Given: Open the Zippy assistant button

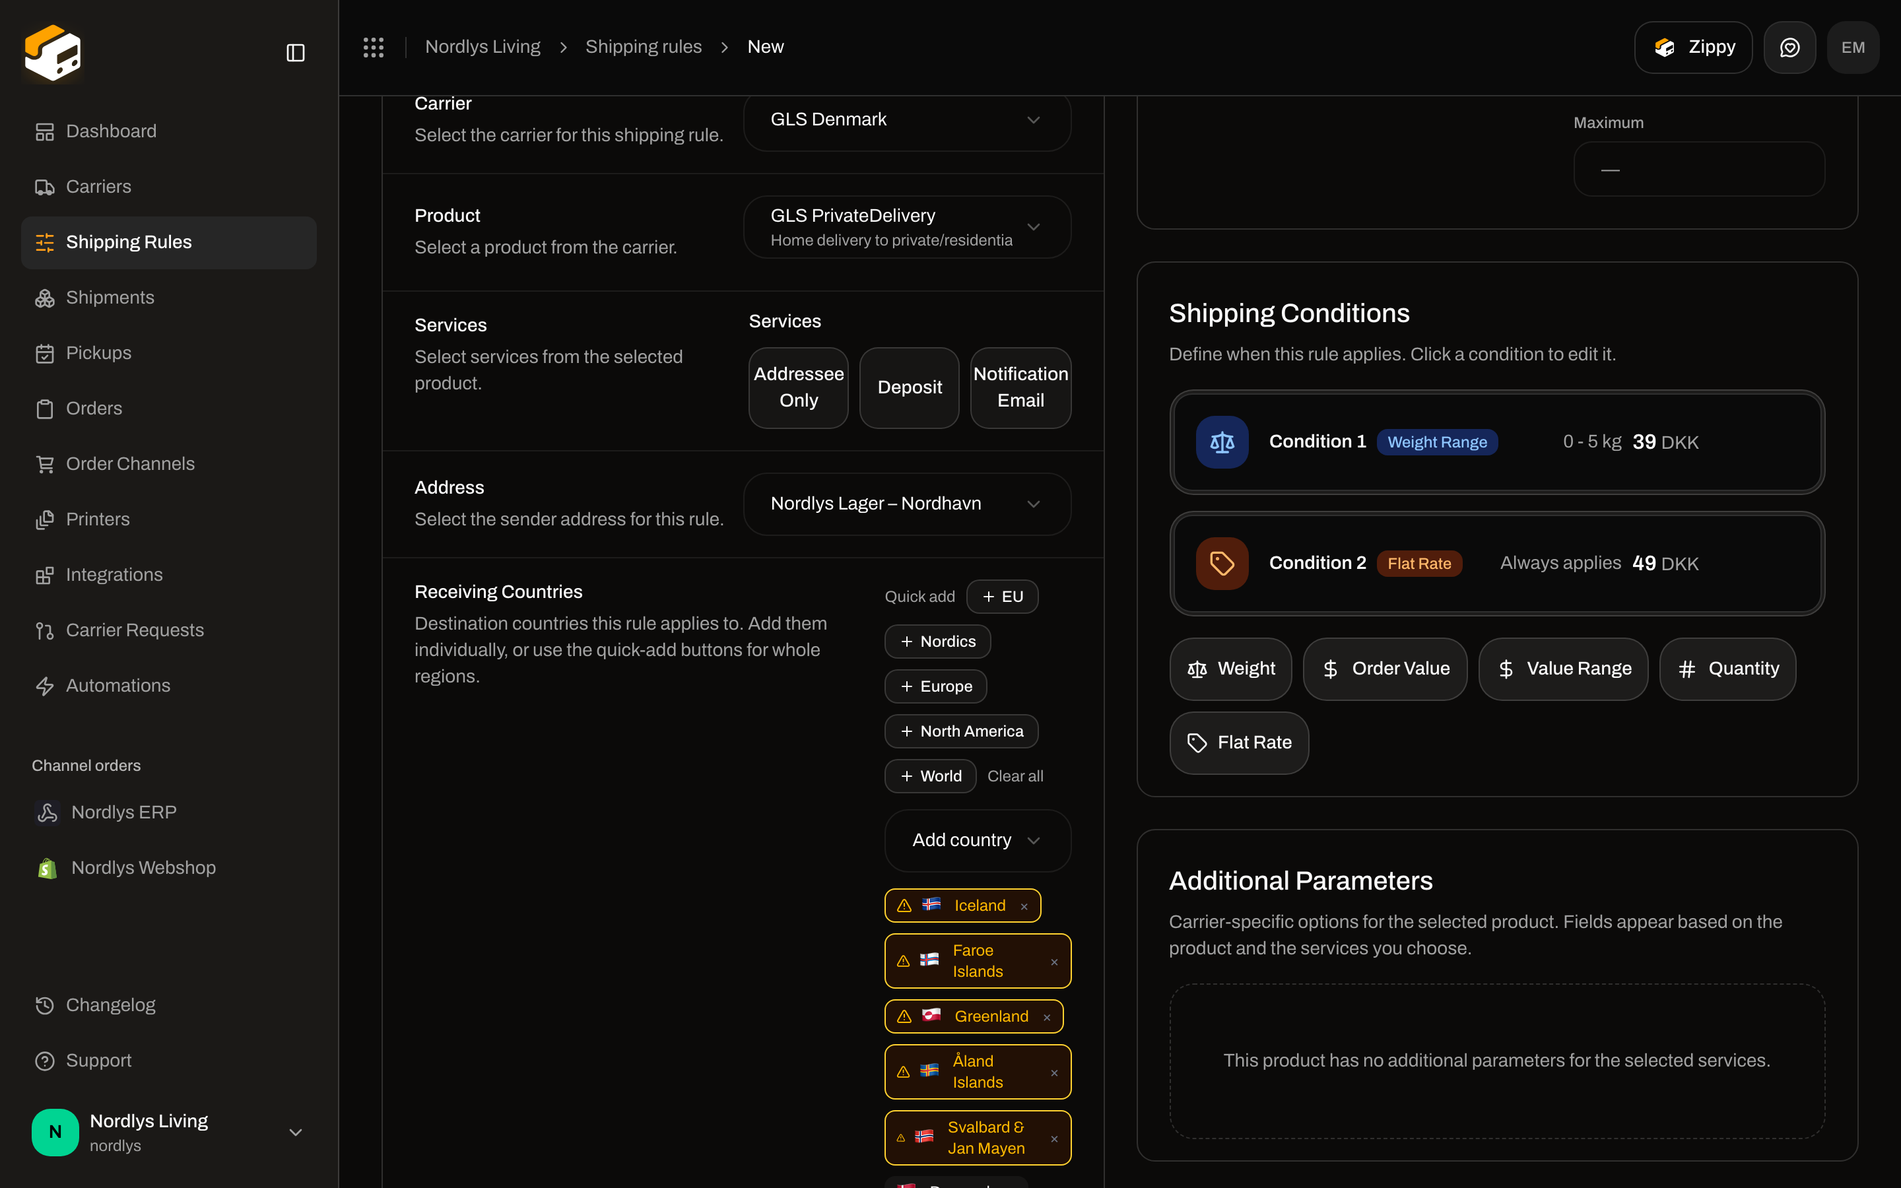Looking at the screenshot, I should click(1693, 47).
